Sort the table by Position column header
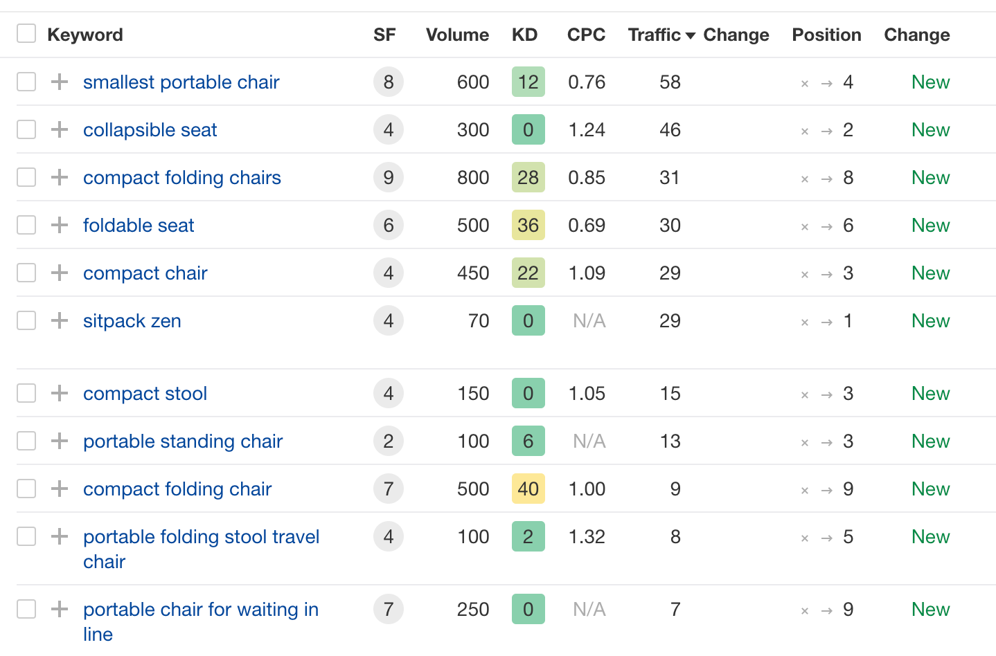This screenshot has height=656, width=996. click(826, 35)
